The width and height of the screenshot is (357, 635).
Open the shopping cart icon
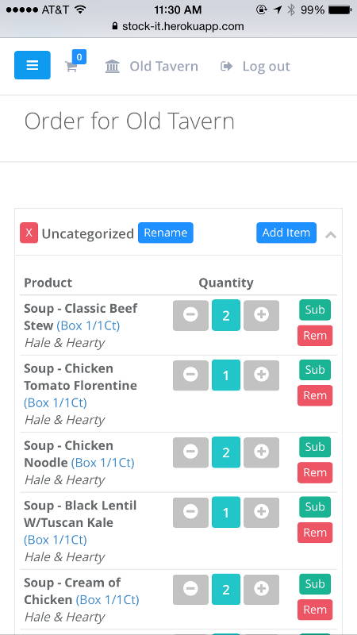click(71, 67)
